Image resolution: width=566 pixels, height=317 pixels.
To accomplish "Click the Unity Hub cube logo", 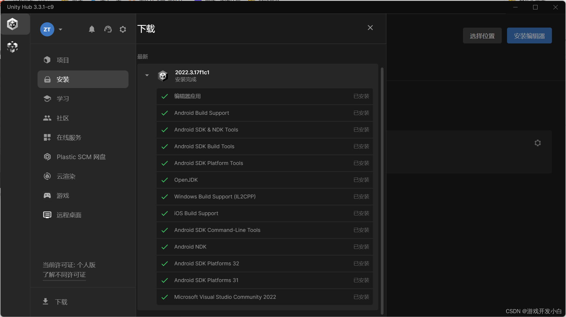I will (x=13, y=24).
